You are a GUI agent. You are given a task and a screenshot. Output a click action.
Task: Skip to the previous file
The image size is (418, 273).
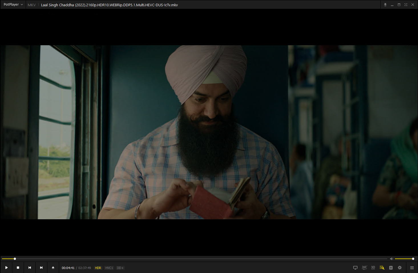point(30,268)
